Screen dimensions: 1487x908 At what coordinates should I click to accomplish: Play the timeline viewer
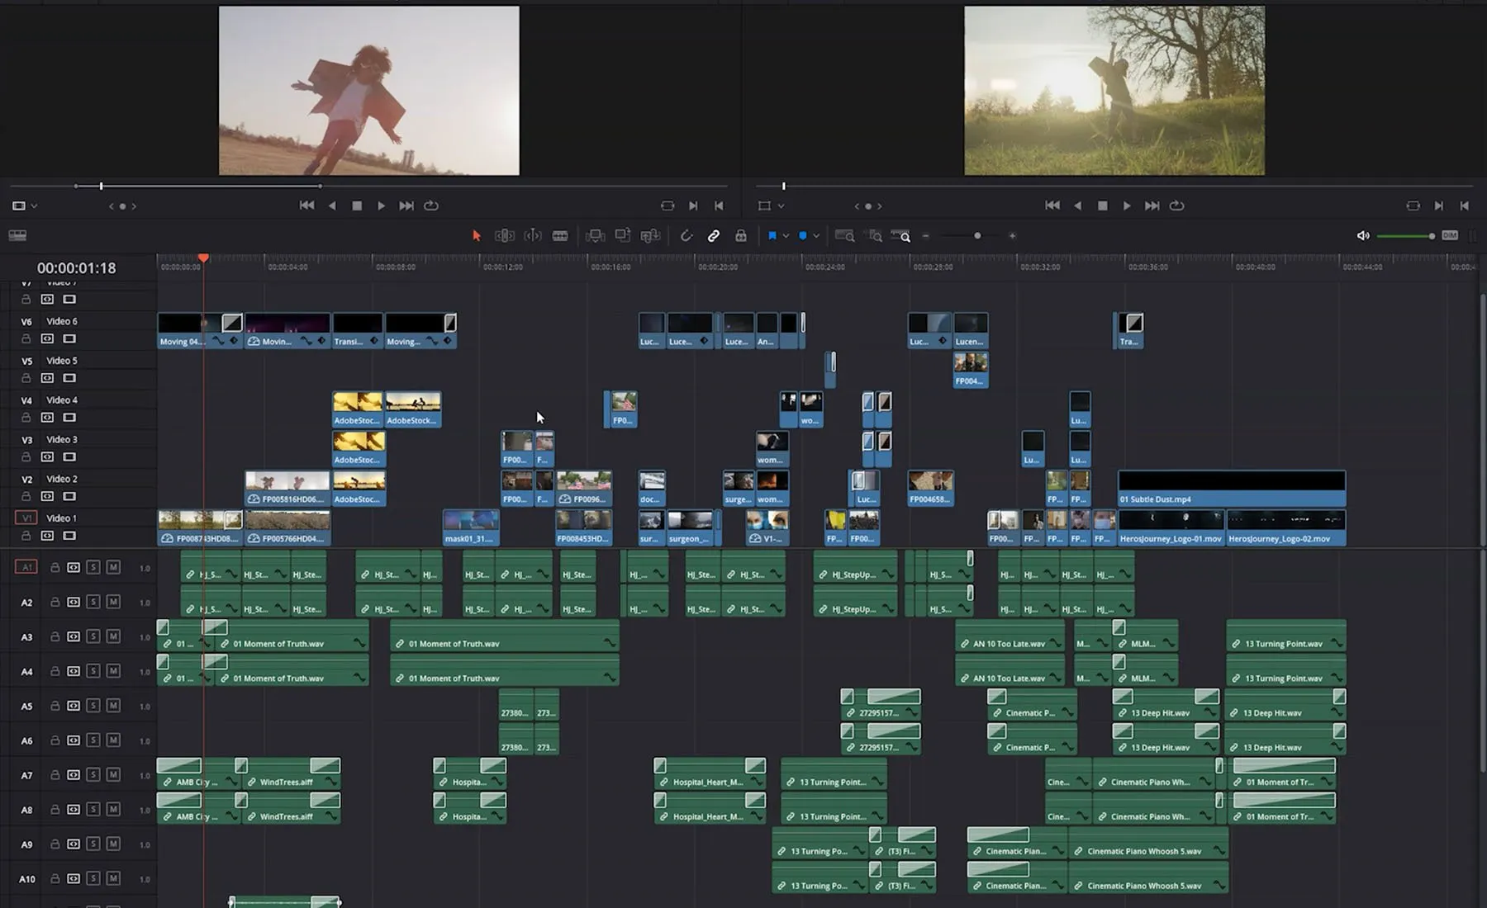tap(1127, 206)
